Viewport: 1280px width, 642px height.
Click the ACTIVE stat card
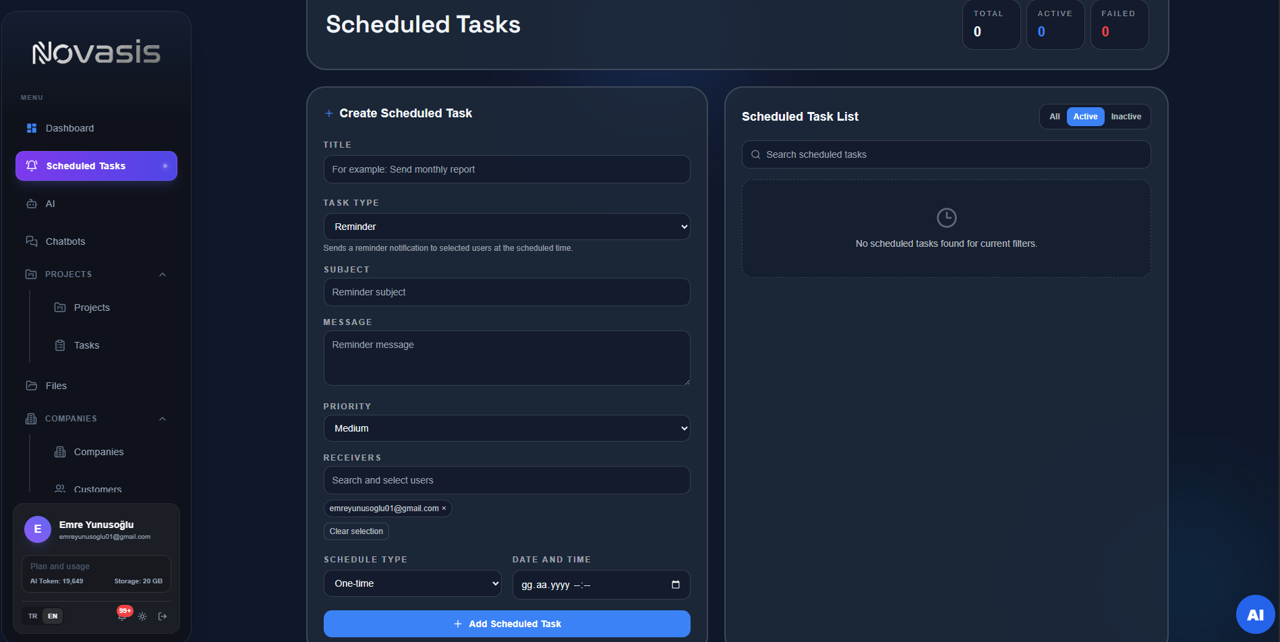[1055, 24]
